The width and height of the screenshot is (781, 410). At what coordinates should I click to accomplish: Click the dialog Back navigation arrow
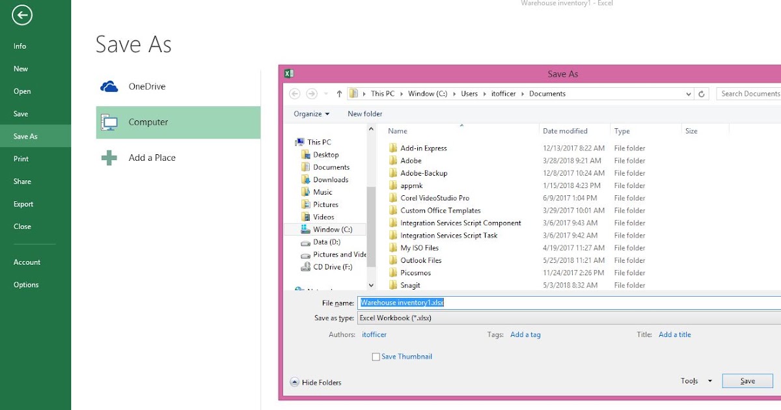(x=295, y=94)
